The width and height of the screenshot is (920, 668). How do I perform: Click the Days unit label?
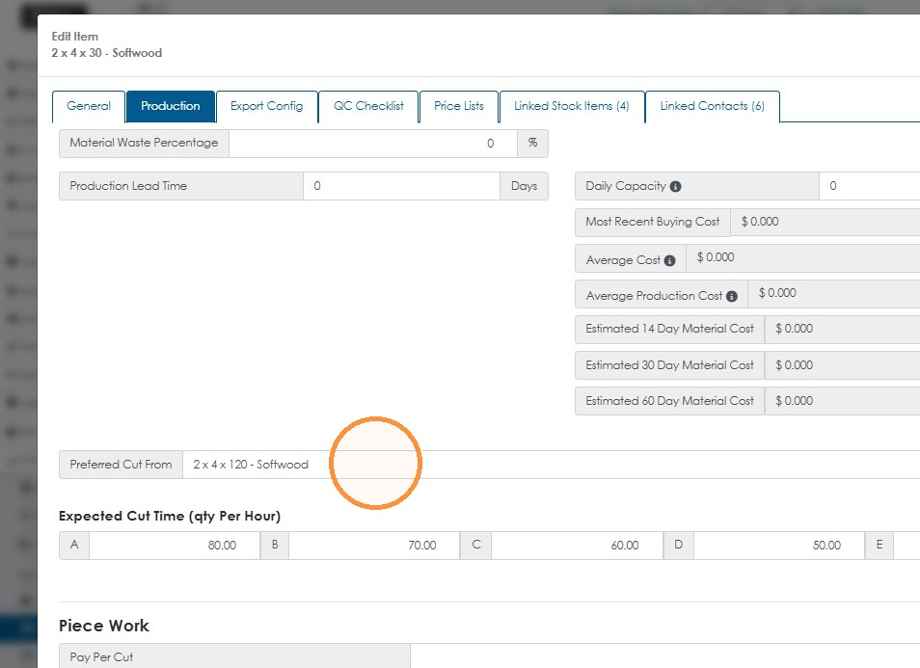click(524, 186)
